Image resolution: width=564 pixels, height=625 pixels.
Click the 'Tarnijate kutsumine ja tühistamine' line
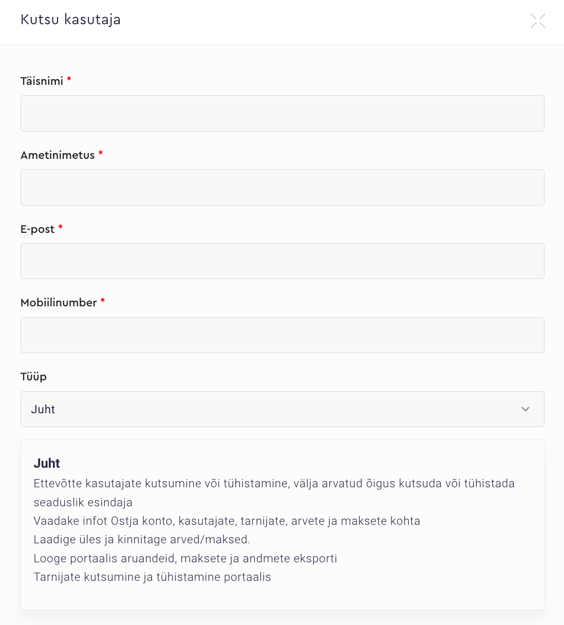[152, 577]
